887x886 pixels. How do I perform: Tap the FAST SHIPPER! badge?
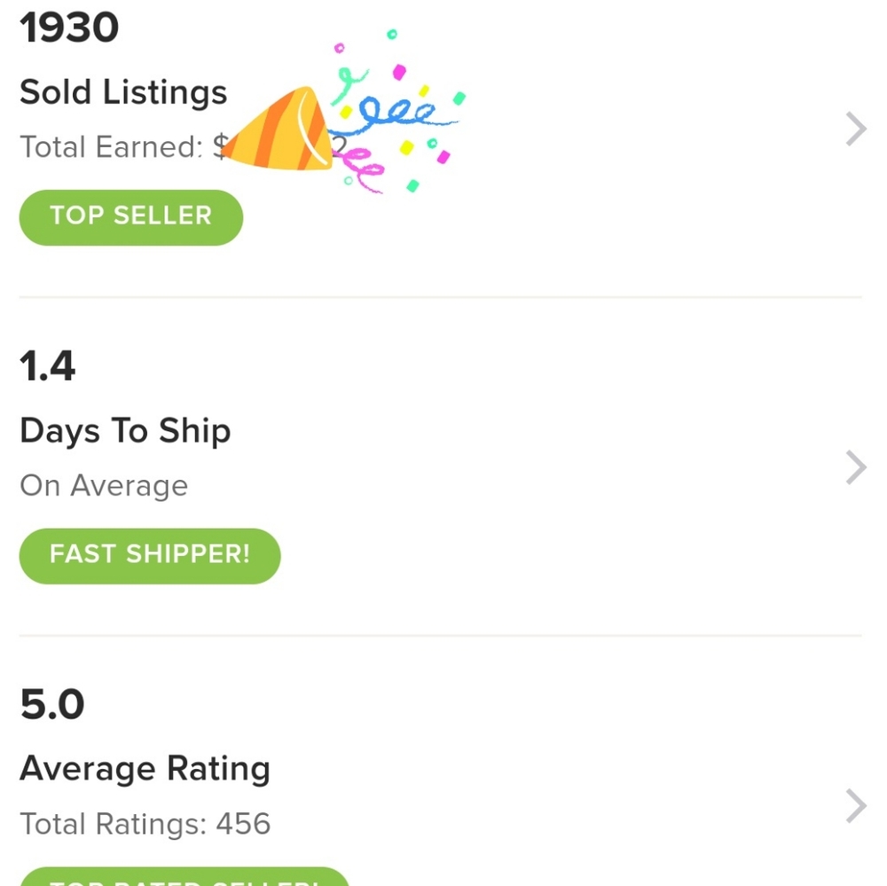pyautogui.click(x=150, y=555)
